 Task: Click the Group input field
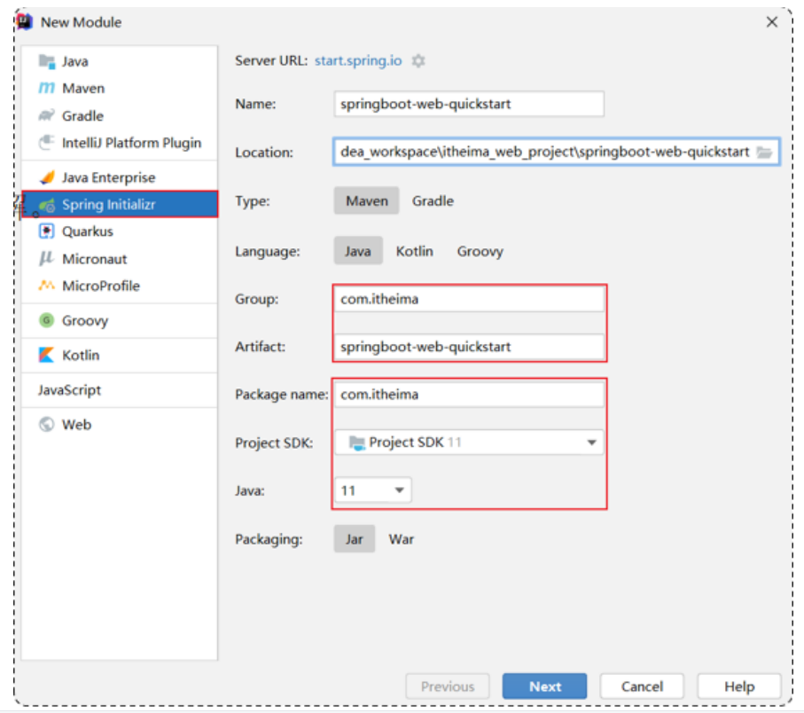click(x=469, y=299)
